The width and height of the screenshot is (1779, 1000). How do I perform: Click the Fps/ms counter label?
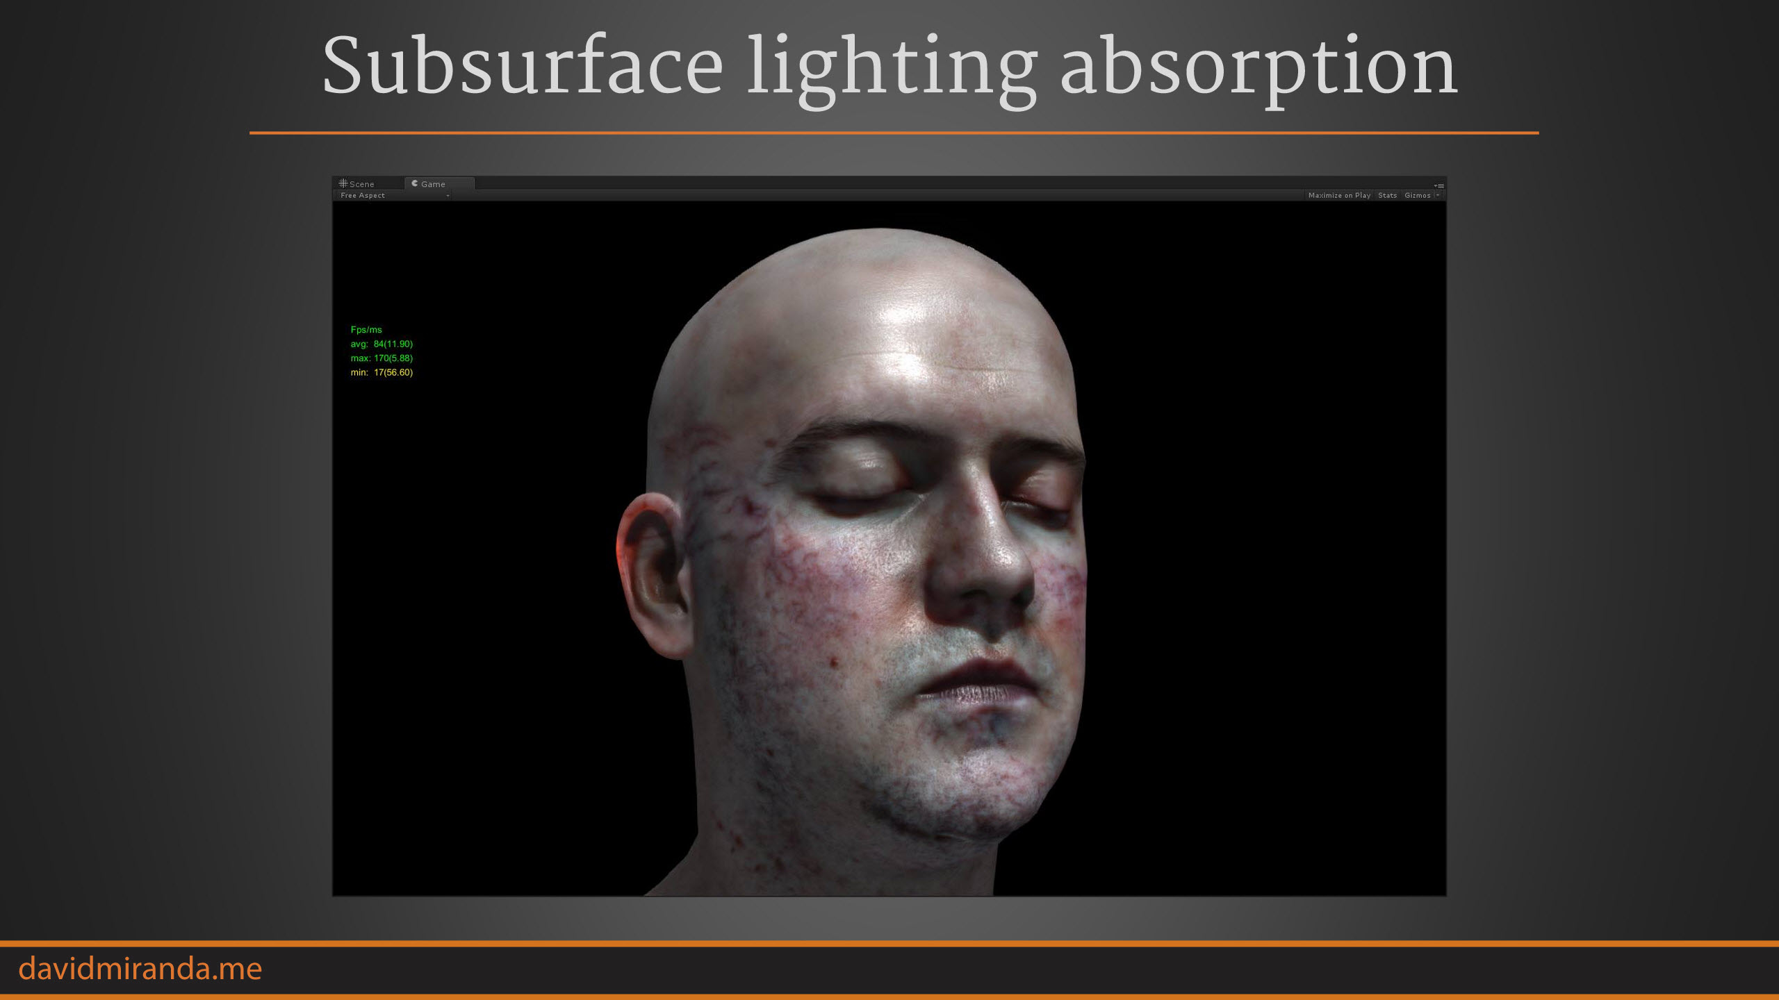tap(366, 330)
